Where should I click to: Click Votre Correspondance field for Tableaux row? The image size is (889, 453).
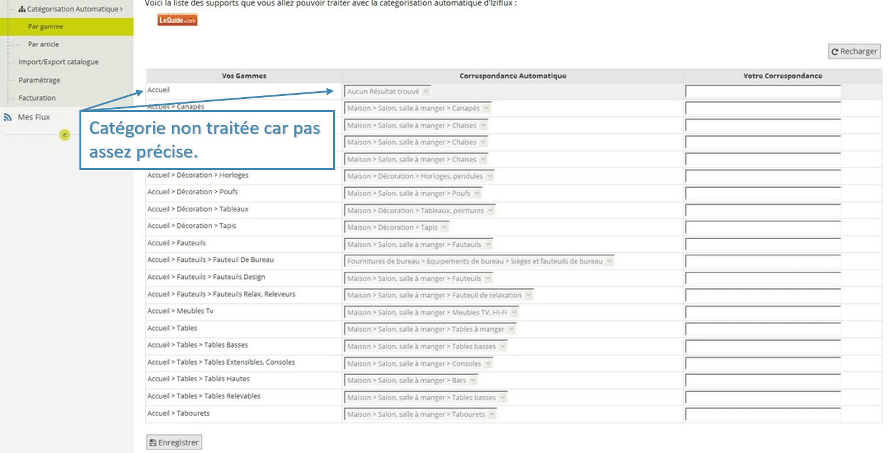[x=763, y=211]
